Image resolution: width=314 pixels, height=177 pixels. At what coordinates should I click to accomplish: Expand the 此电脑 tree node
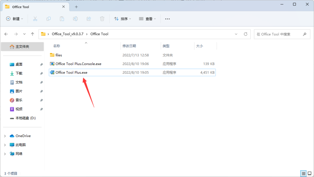(x=5, y=145)
